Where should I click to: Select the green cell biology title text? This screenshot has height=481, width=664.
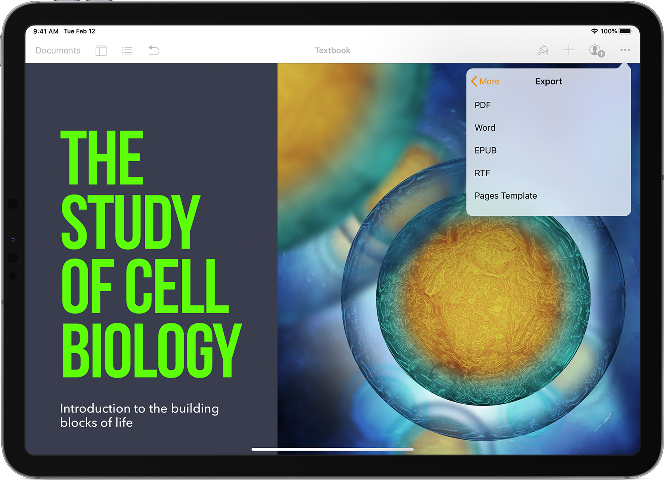(152, 254)
